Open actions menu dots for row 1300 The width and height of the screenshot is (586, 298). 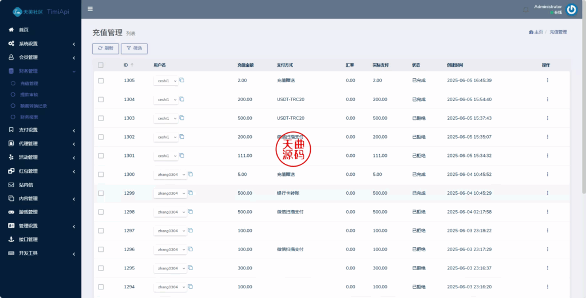pyautogui.click(x=548, y=174)
